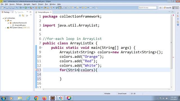180x101 pixels.
Task: Switch to the Java EE perspective
Action: 167,8
